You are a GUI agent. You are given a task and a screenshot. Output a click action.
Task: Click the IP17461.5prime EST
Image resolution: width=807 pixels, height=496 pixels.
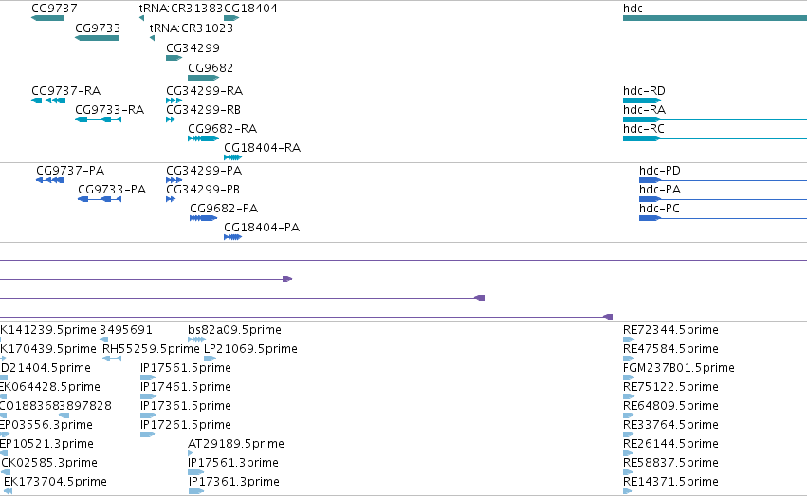point(148,397)
